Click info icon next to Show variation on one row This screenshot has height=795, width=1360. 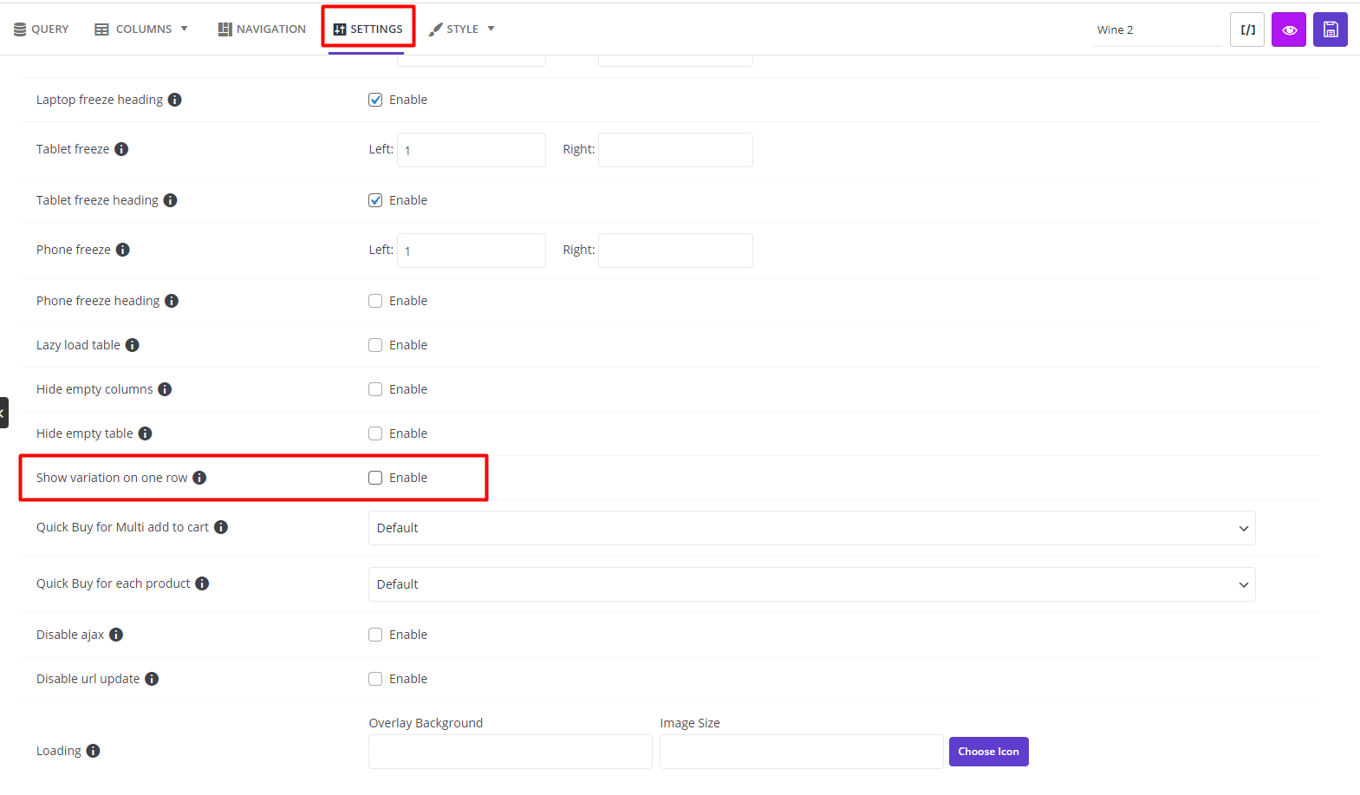[x=199, y=478]
